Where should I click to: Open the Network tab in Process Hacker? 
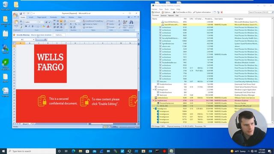click(x=171, y=15)
